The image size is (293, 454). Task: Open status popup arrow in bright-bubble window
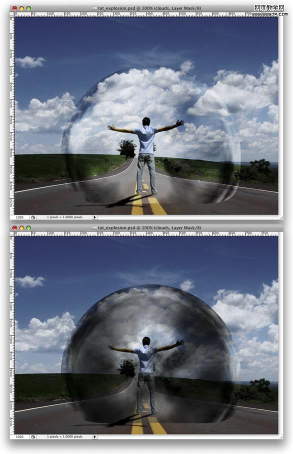point(94,217)
